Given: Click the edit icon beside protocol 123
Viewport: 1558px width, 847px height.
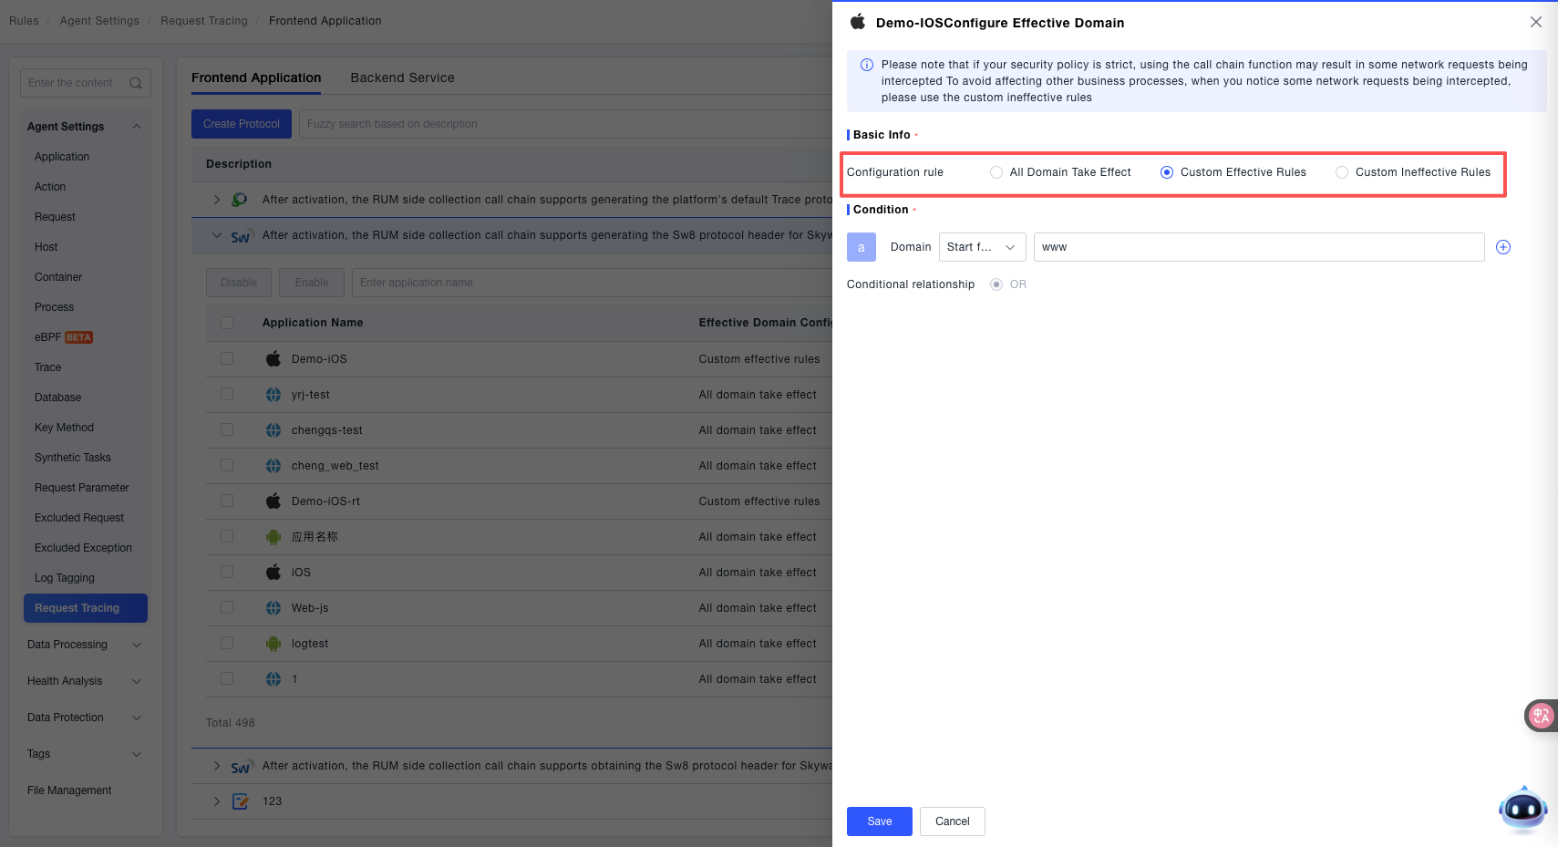Looking at the screenshot, I should click(x=241, y=801).
